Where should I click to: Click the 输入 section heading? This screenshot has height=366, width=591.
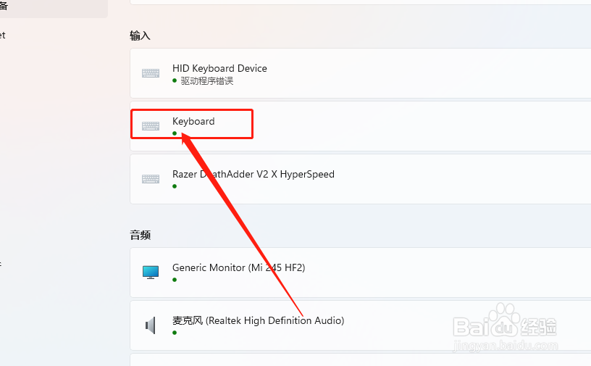[x=141, y=36]
